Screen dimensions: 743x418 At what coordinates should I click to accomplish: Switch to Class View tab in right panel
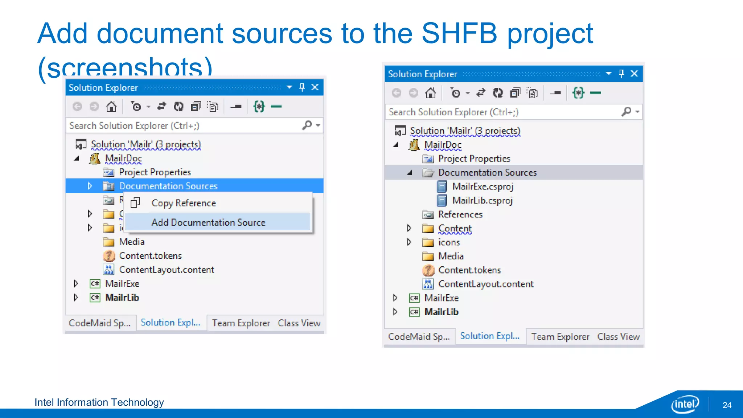coord(619,336)
